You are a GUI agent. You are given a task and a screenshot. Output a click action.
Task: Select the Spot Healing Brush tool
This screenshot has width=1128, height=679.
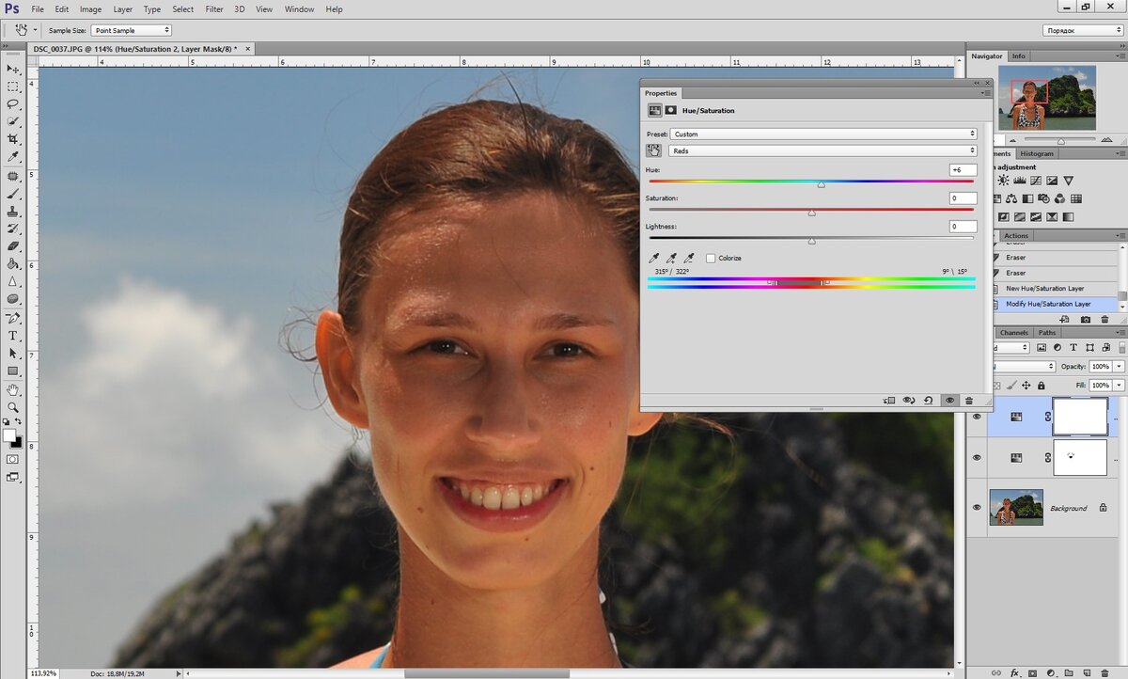tap(13, 176)
